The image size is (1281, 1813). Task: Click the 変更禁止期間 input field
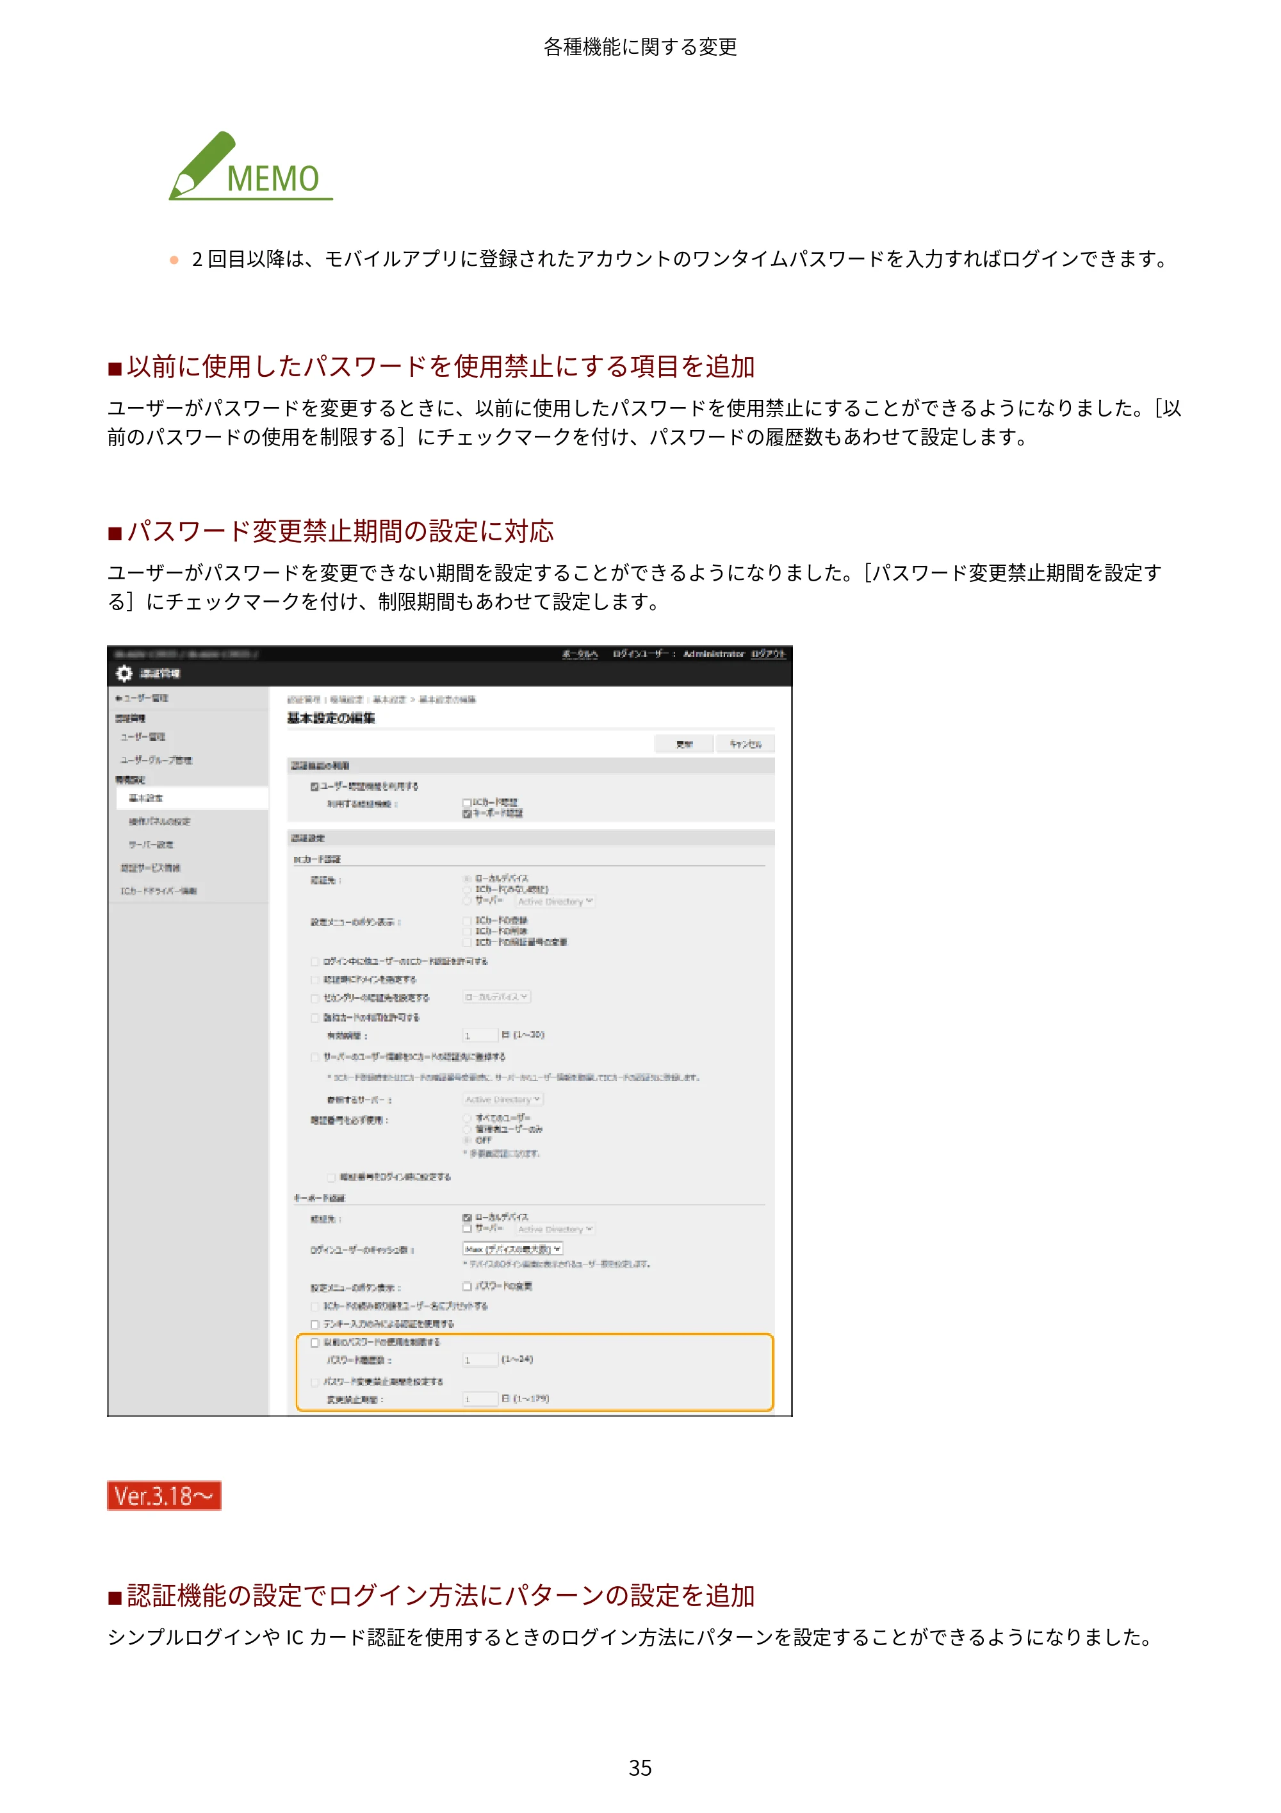[480, 1399]
